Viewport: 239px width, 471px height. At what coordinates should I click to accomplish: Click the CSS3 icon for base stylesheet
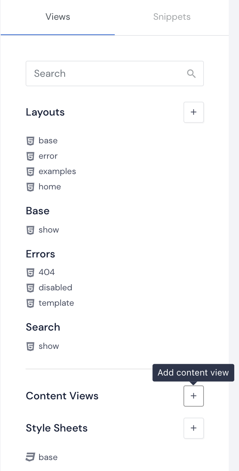click(30, 457)
